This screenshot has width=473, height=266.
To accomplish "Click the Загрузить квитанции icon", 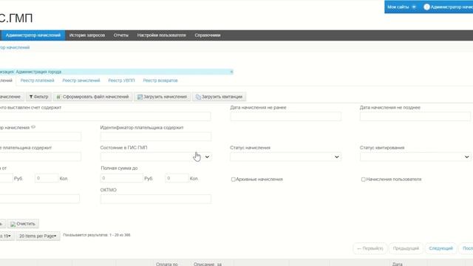I will coord(198,97).
